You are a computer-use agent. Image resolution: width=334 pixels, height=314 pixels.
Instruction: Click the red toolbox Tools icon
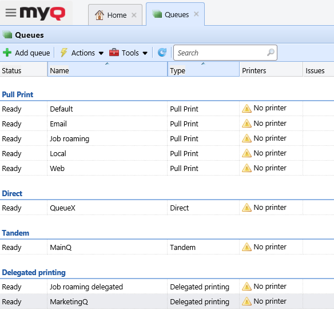114,53
